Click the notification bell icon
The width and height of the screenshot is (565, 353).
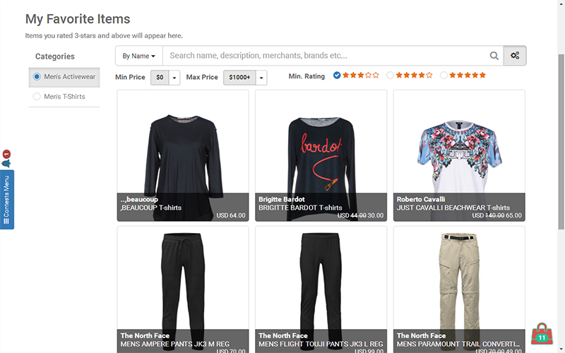point(6,163)
